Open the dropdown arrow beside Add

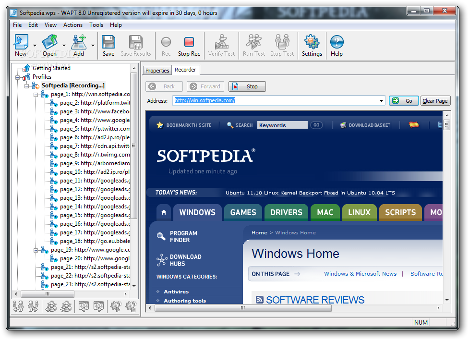click(93, 46)
